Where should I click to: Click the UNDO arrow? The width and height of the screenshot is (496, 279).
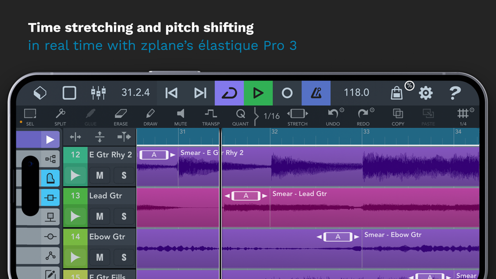pyautogui.click(x=333, y=117)
